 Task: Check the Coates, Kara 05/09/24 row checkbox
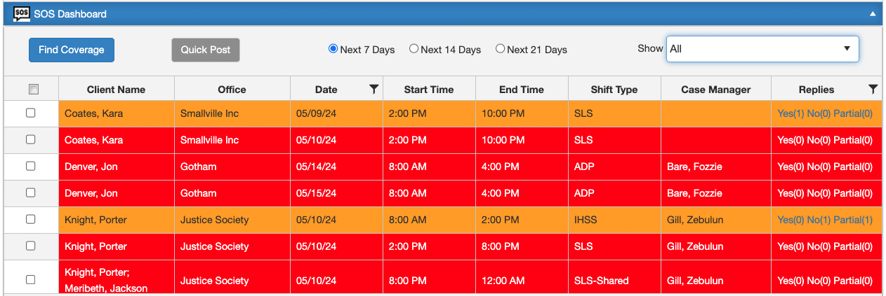click(x=31, y=113)
